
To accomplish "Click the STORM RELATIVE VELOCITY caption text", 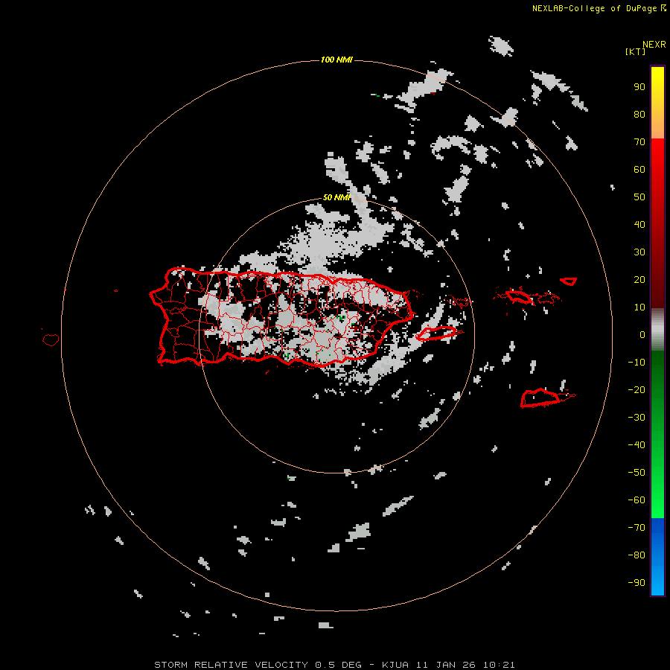I will click(x=231, y=665).
